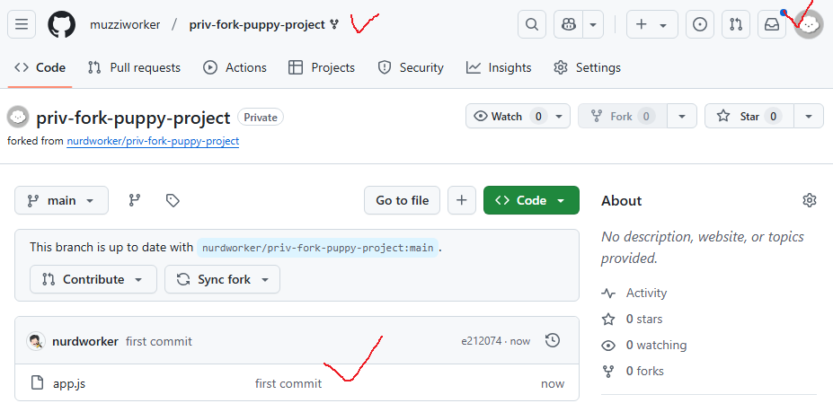Open the Insights tab
Screen dimensions: 833x412
pos(499,67)
